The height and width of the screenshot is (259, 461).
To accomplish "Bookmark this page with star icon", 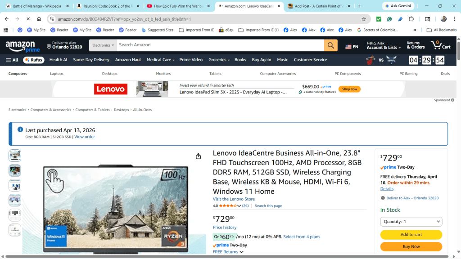I will [364, 19].
